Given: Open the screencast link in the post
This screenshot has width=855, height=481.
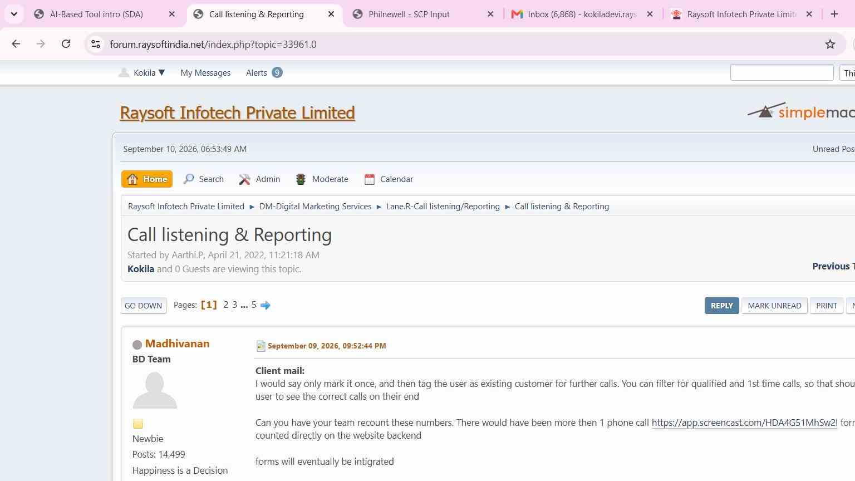Looking at the screenshot, I should [x=744, y=423].
